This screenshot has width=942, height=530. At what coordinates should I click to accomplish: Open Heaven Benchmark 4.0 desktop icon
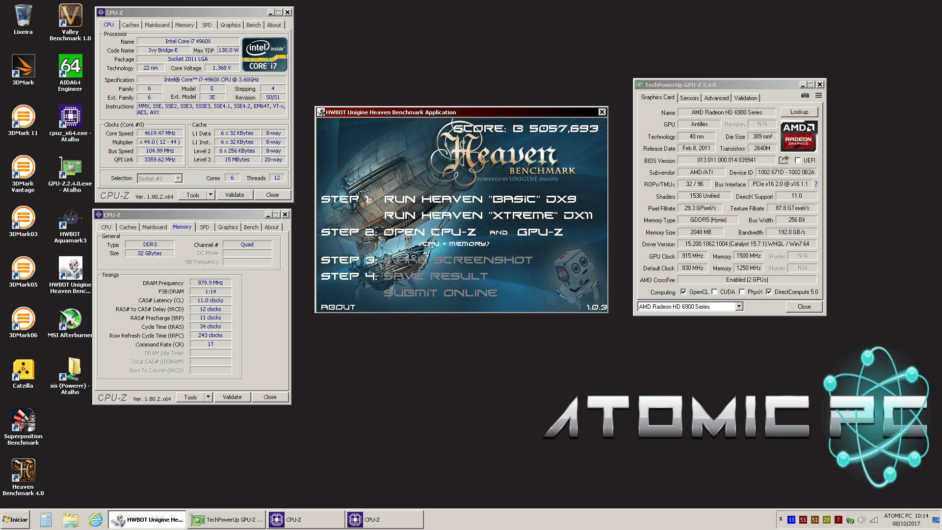tap(23, 477)
